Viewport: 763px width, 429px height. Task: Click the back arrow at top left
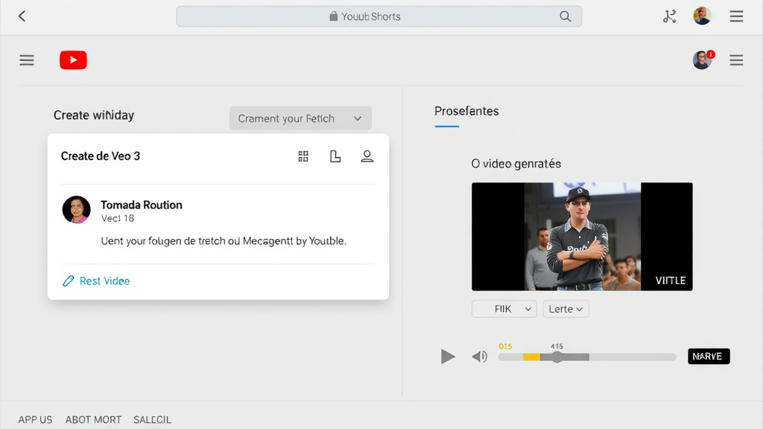coord(22,16)
